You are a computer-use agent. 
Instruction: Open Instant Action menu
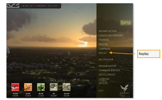[107, 31]
